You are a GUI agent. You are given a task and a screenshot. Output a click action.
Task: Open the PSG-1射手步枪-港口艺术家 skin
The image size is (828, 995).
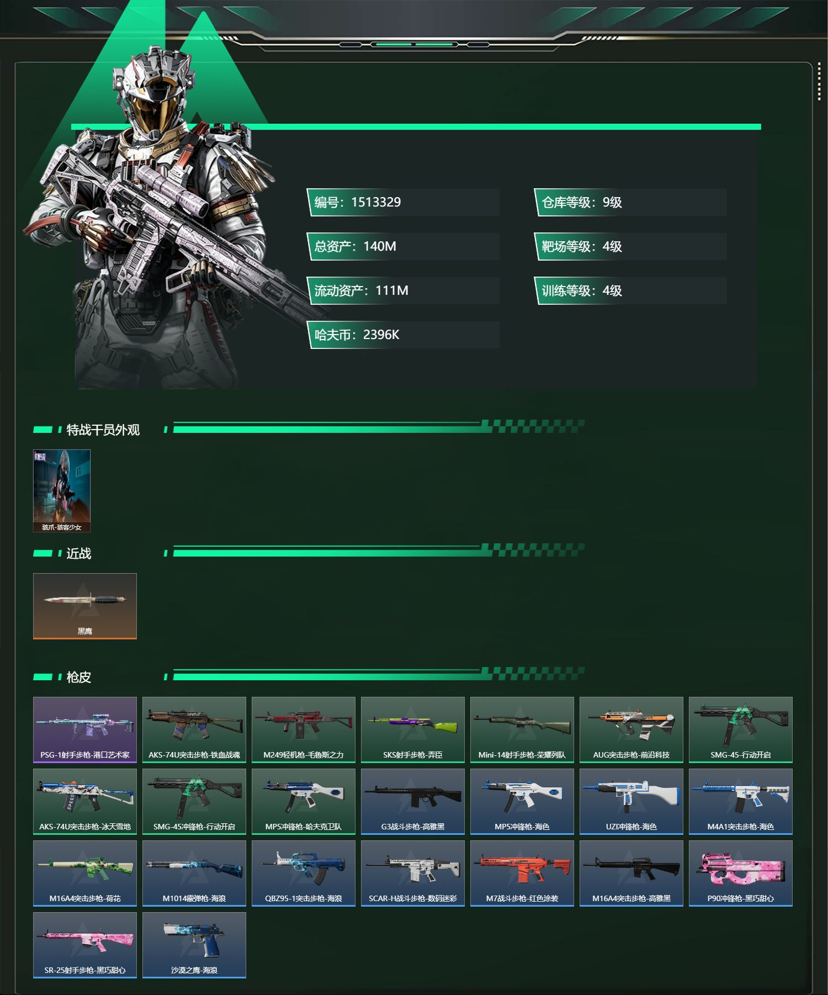pyautogui.click(x=85, y=730)
